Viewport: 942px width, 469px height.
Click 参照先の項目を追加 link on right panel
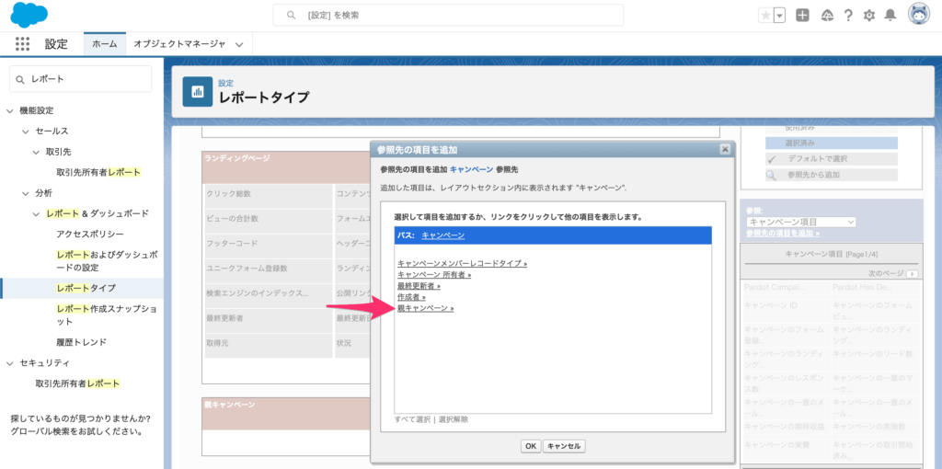(x=783, y=233)
